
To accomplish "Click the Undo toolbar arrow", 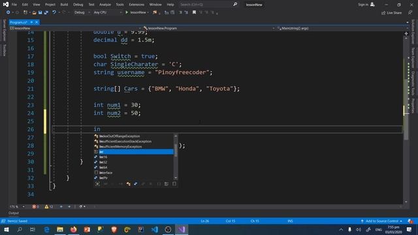I will (54, 12).
